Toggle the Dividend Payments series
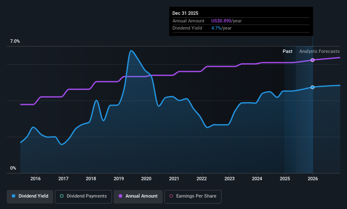 tap(83, 196)
